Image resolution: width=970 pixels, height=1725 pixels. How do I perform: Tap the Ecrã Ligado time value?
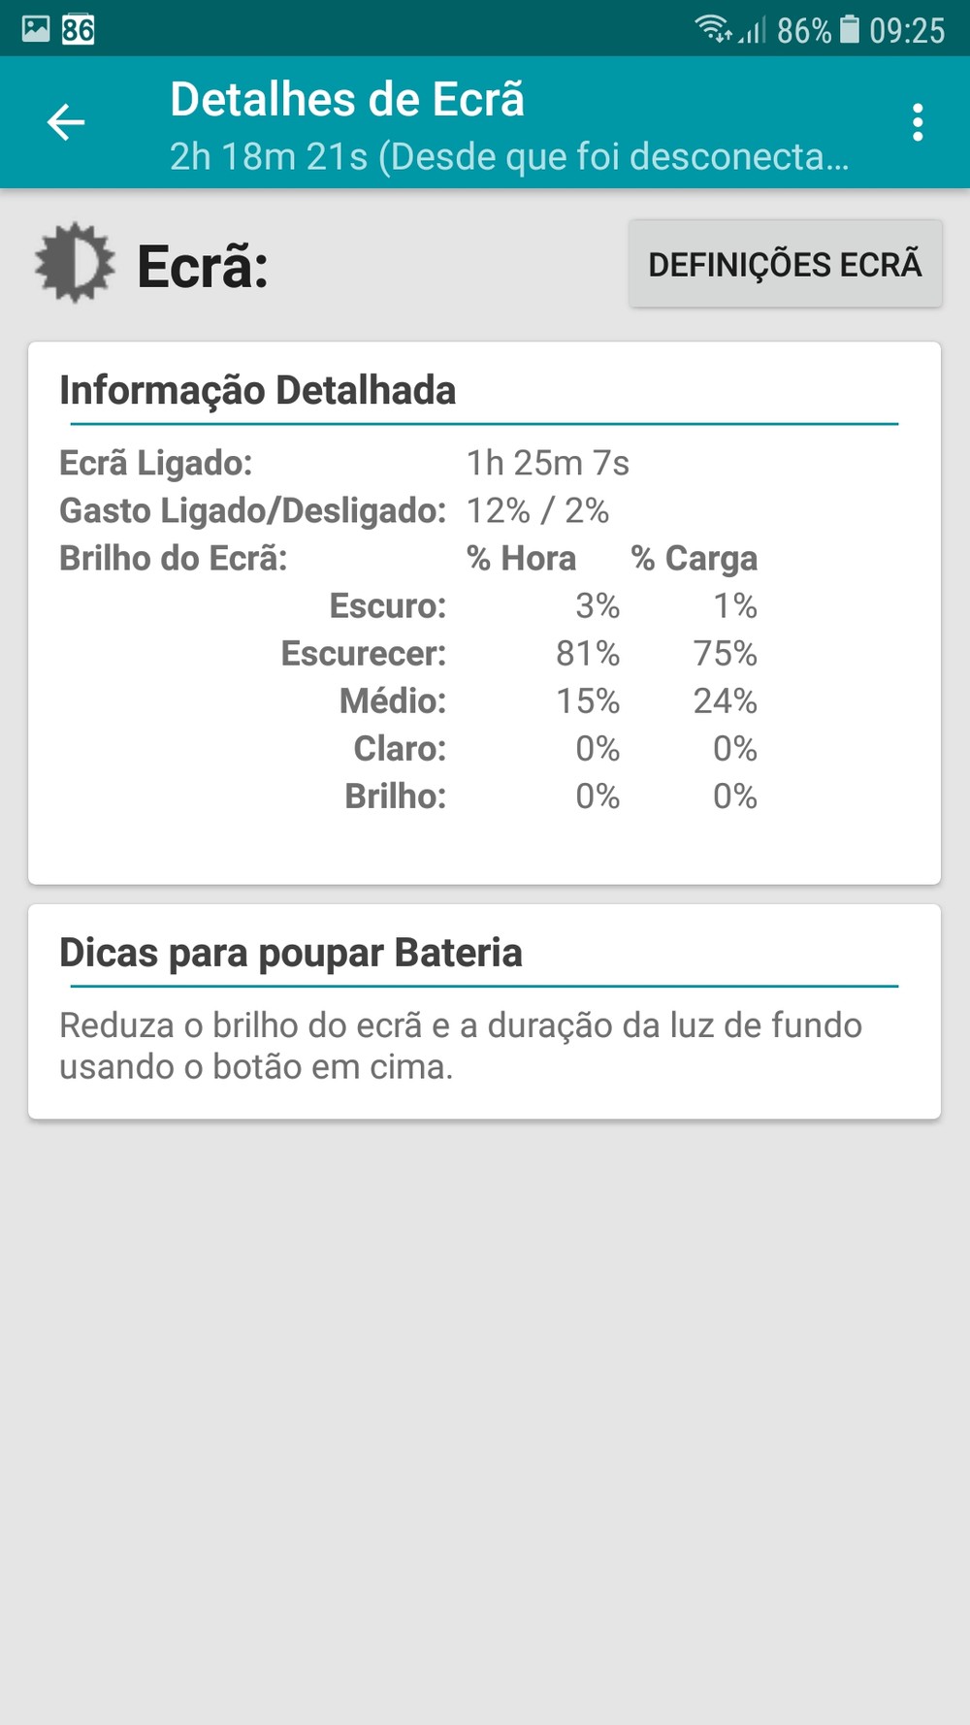[x=548, y=463]
